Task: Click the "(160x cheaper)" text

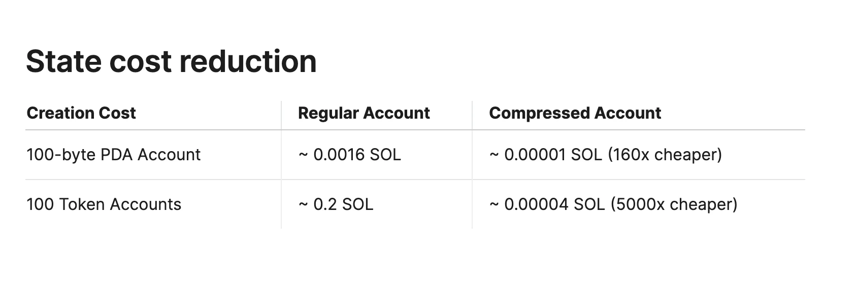Action: (x=665, y=155)
